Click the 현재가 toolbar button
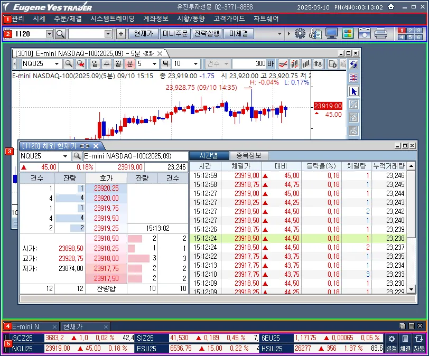This screenshot has height=356, width=429. tap(143, 34)
